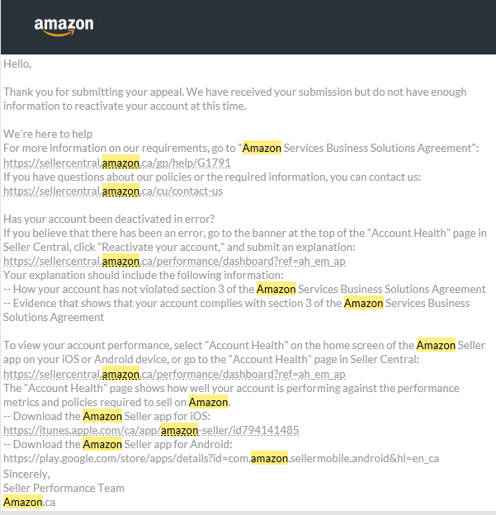496x515 pixels.
Task: Click highlighted "Amazon" after "required to sell on"
Action: pos(208,402)
